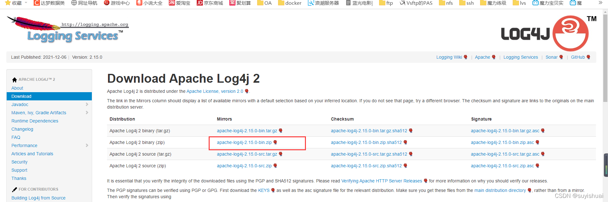Open apache-log4j-2.15.0-bin.zip.sha512 checksum

pos(366,142)
